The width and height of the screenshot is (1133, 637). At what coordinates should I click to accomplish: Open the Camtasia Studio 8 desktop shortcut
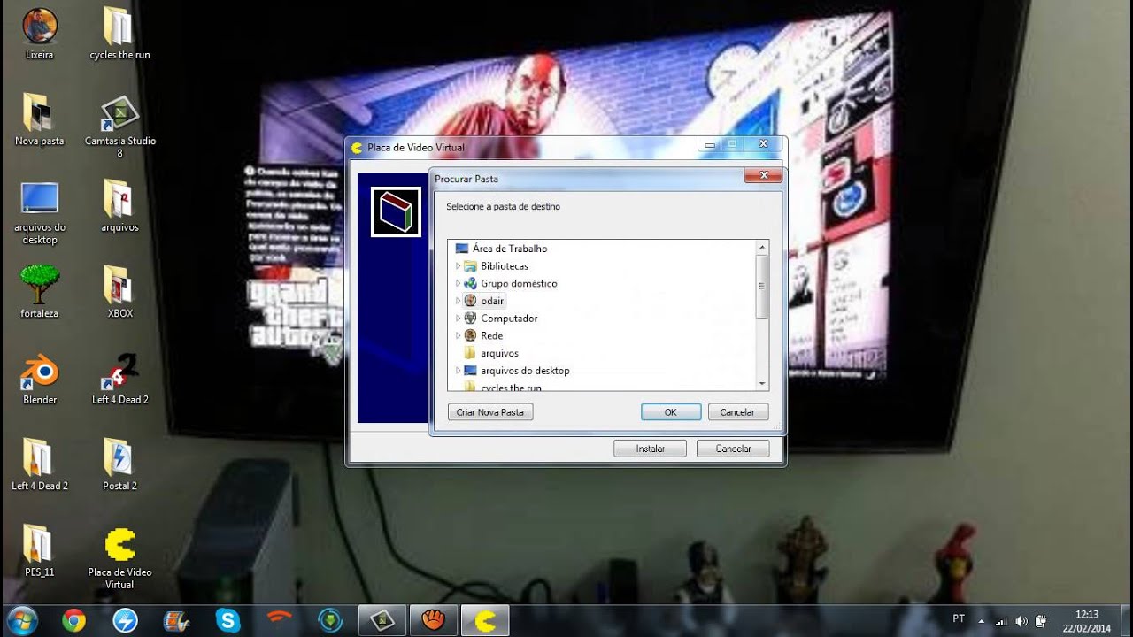[x=119, y=126]
